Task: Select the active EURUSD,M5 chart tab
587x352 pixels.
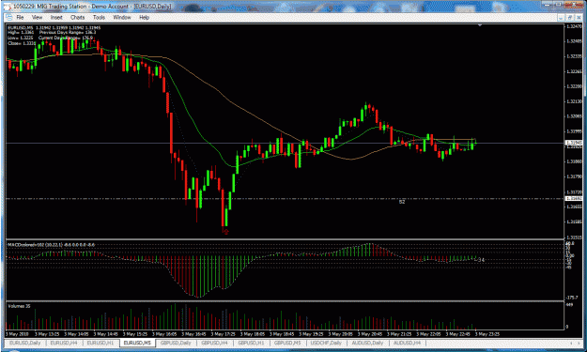Action: (137, 343)
